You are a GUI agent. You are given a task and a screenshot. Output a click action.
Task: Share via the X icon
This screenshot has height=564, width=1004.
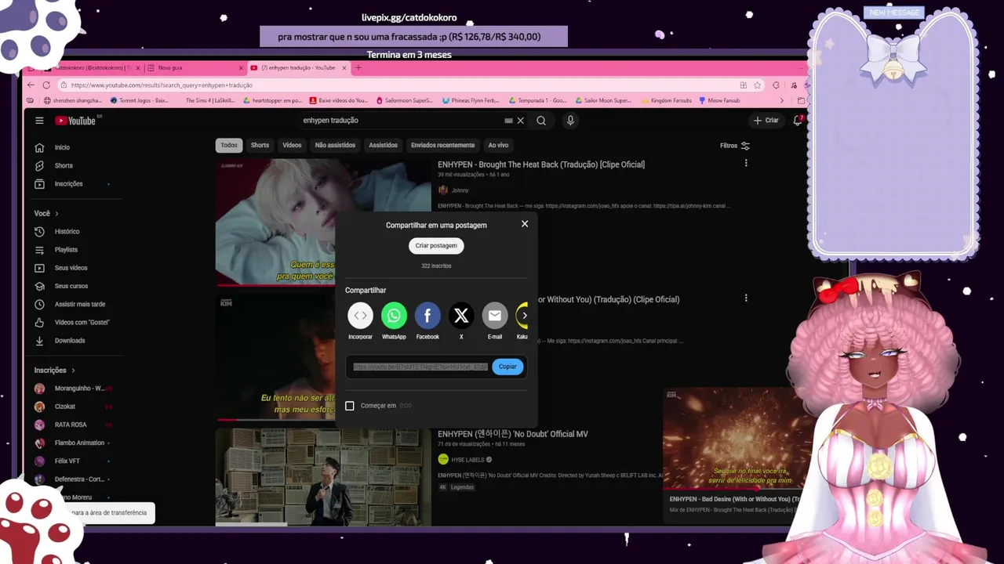[x=461, y=316]
